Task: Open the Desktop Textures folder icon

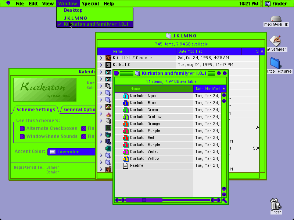Action: click(275, 63)
